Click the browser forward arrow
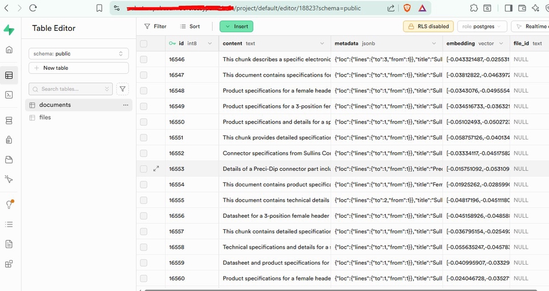The height and width of the screenshot is (291, 549). coord(19,8)
